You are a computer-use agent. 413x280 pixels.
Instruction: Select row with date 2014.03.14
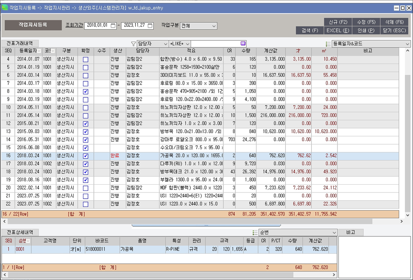point(200,75)
